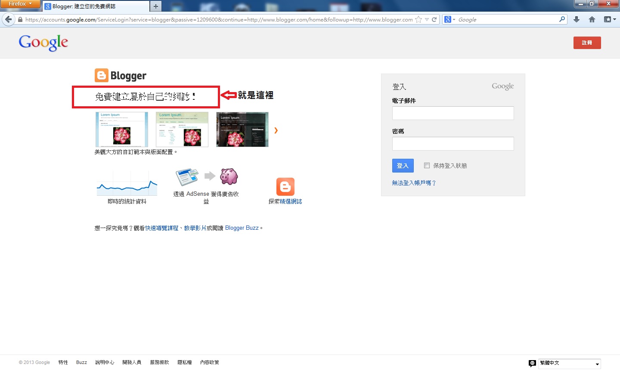Image resolution: width=620 pixels, height=370 pixels.
Task: Open the 精選網誌 link
Action: (x=291, y=201)
